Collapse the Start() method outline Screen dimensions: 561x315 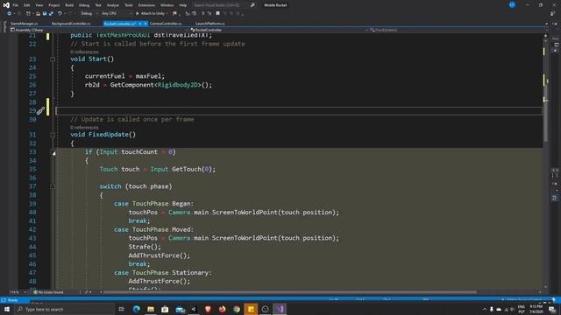click(53, 59)
